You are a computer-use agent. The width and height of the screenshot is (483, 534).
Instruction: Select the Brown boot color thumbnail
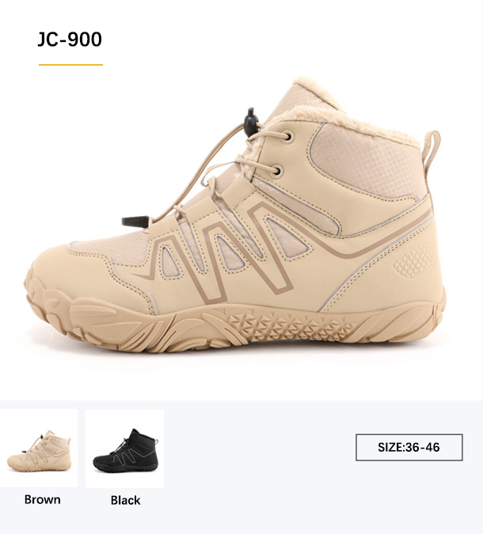(x=39, y=448)
